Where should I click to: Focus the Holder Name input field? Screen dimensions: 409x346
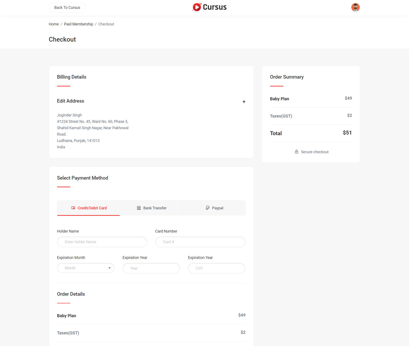102,242
